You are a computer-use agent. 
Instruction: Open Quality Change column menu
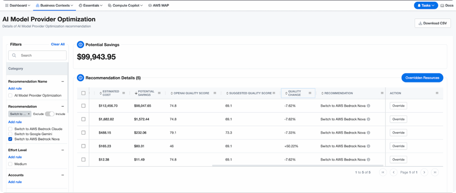click(310, 93)
